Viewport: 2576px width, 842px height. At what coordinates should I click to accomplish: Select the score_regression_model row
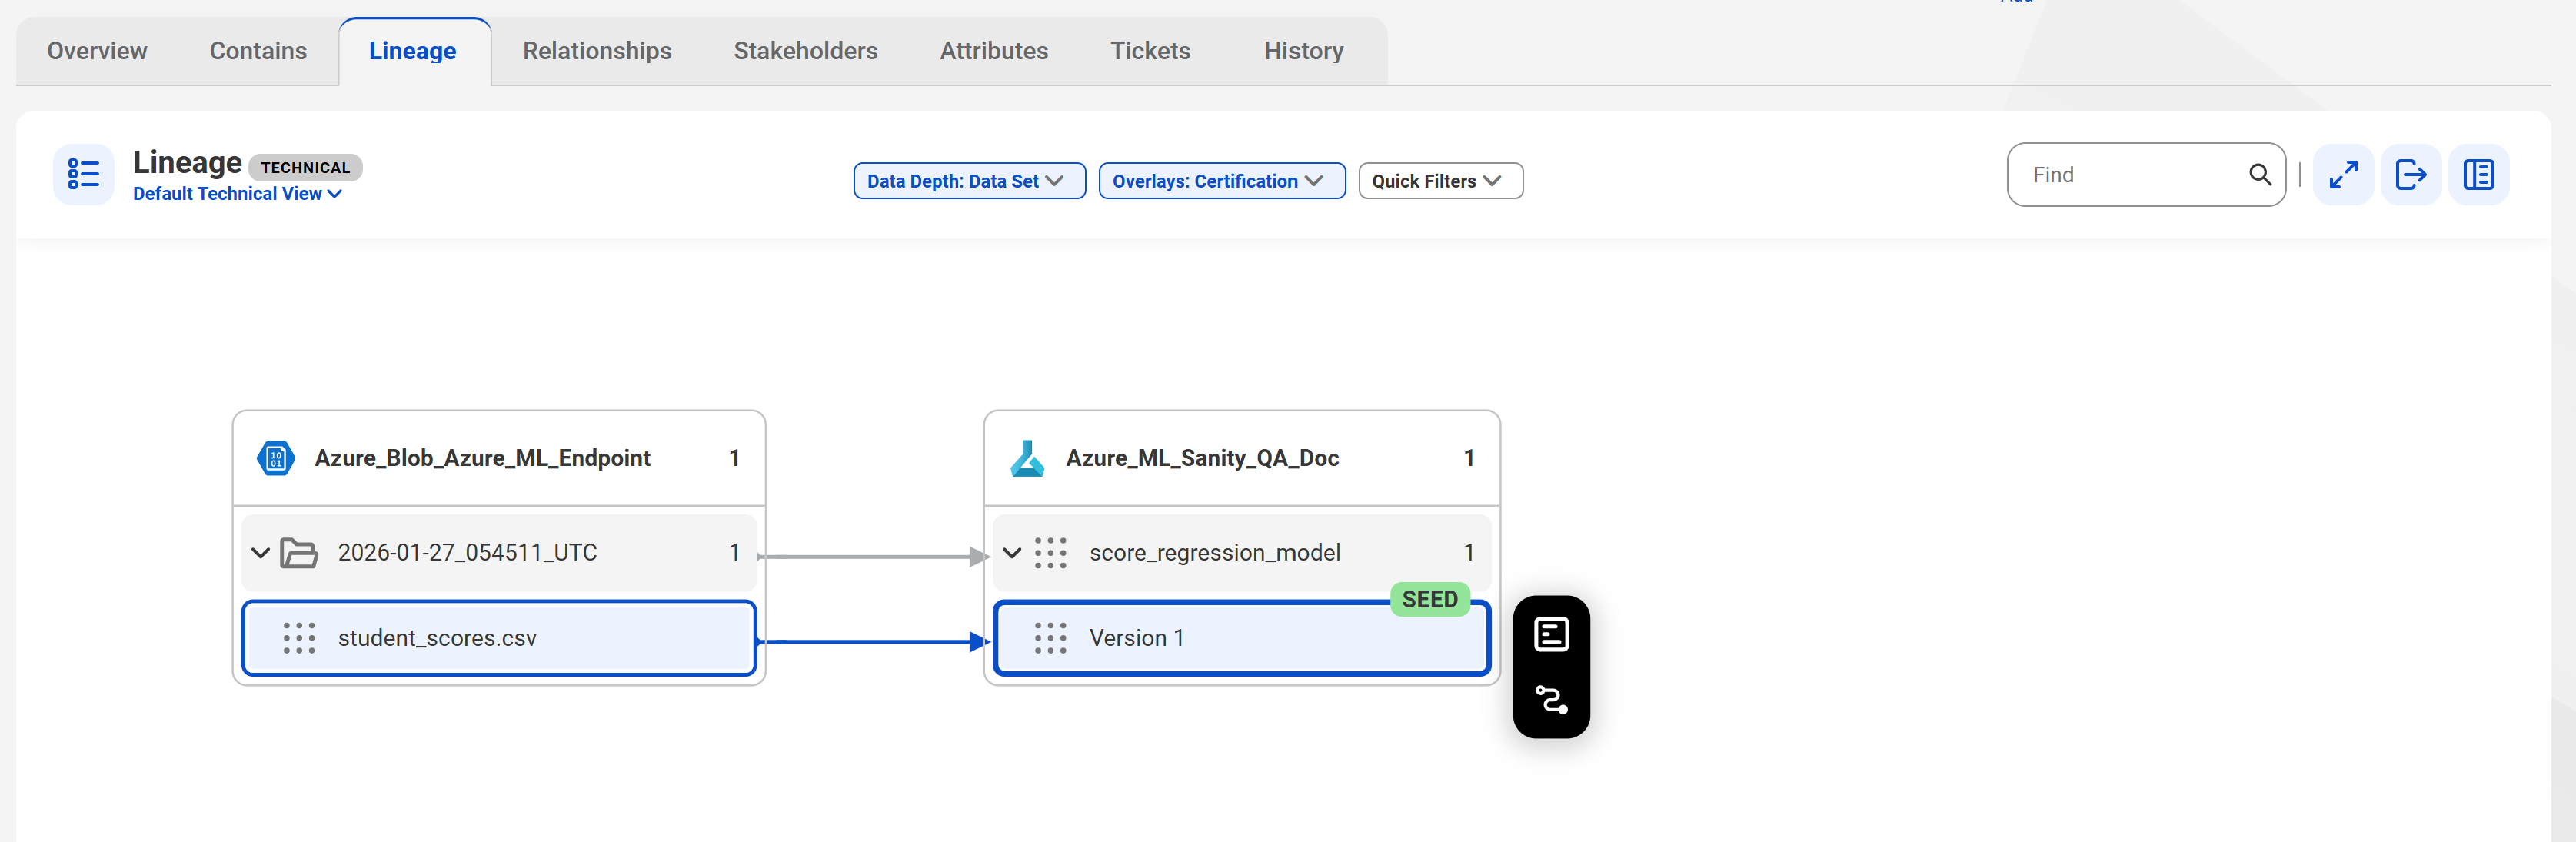pyautogui.click(x=1242, y=553)
